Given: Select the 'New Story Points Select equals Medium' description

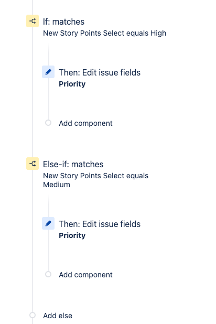Looking at the screenshot, I should (96, 180).
